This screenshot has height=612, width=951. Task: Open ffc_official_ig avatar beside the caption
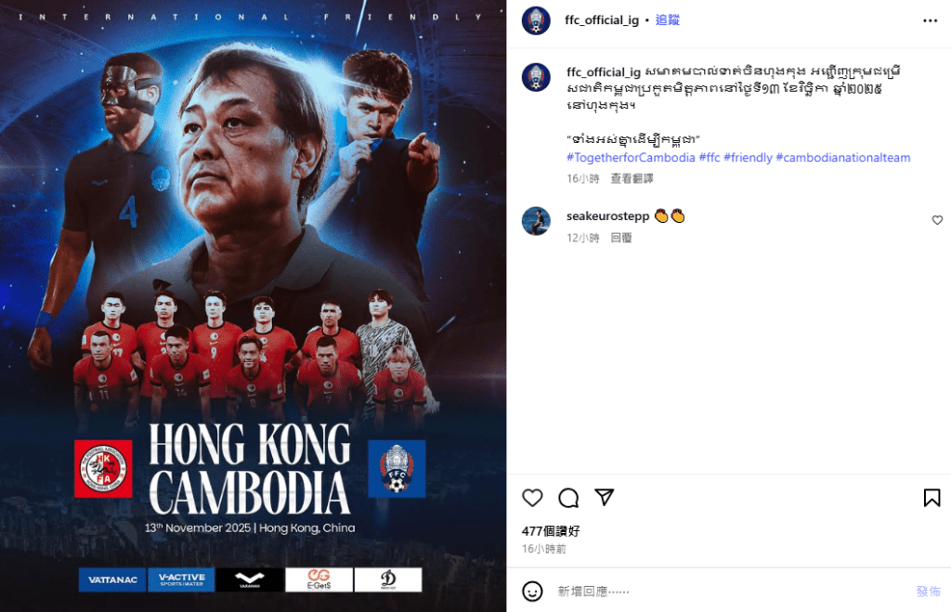point(536,78)
